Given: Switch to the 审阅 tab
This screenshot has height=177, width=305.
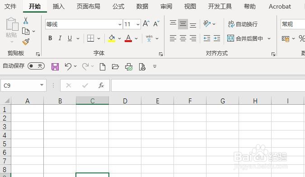Looking at the screenshot, I should pos(166,6).
